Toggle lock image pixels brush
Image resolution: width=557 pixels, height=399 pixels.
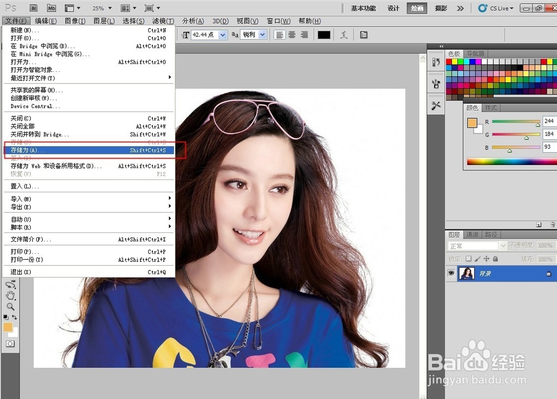477,259
